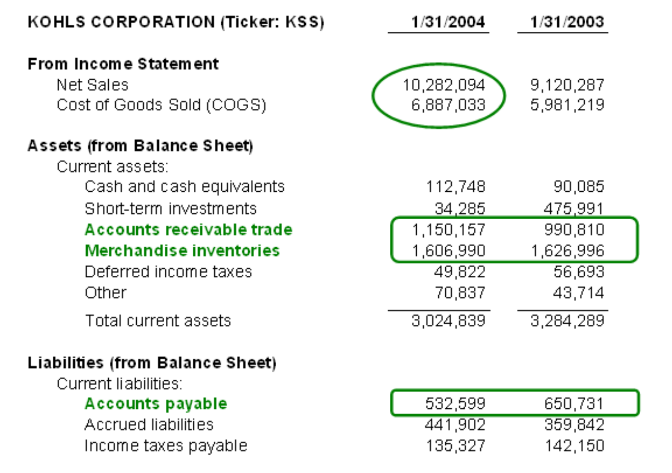
Task: Click the 2003 Short-term investments value 475,991
Action: pos(573,208)
